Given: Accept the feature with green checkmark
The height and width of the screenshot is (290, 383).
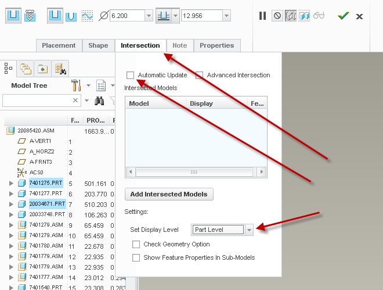Looking at the screenshot, I should click(344, 16).
